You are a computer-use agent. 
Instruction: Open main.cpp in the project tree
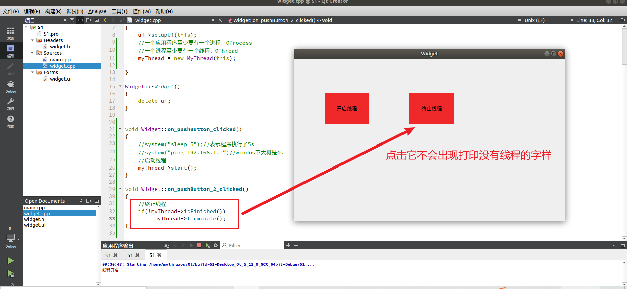click(60, 60)
